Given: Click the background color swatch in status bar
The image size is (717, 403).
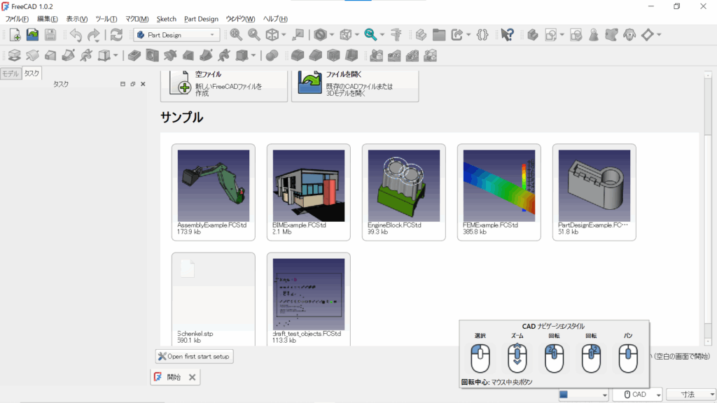Looking at the screenshot, I should [x=566, y=394].
